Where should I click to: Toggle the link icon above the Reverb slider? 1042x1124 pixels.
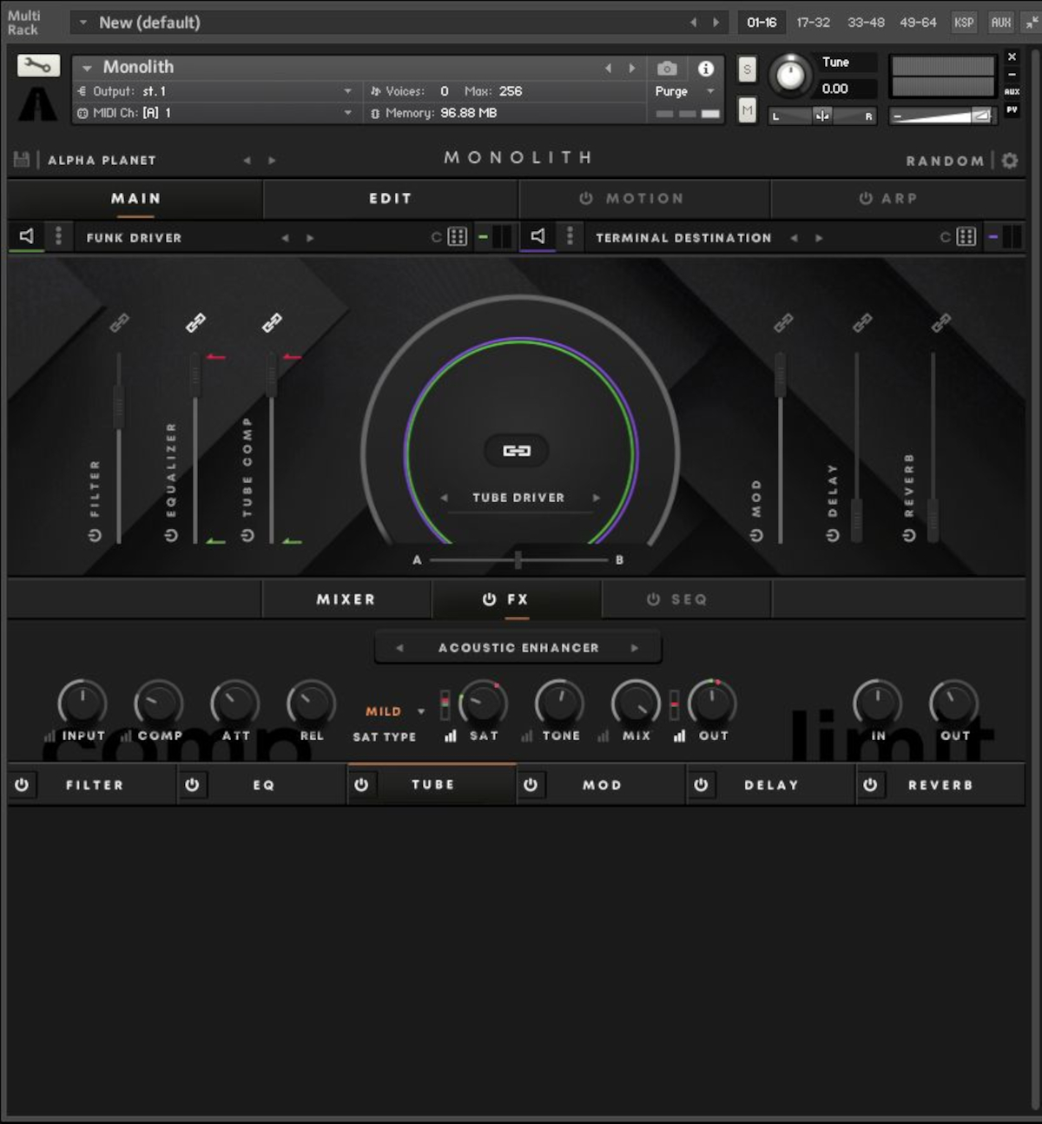pyautogui.click(x=940, y=323)
